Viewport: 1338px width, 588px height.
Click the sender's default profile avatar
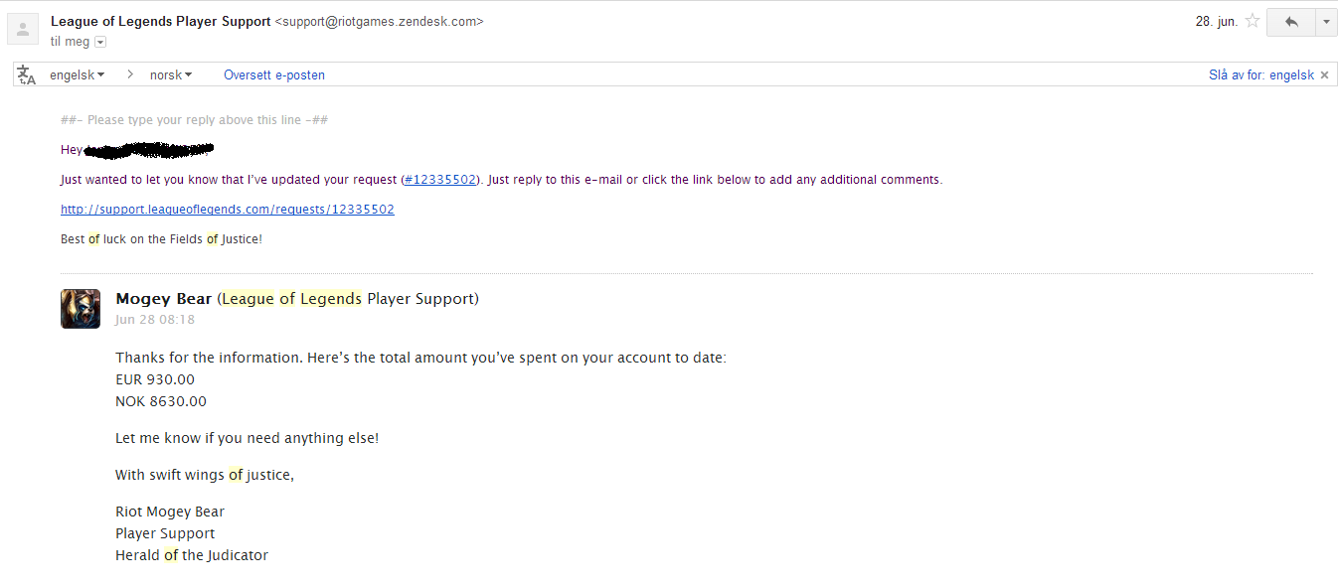23,29
